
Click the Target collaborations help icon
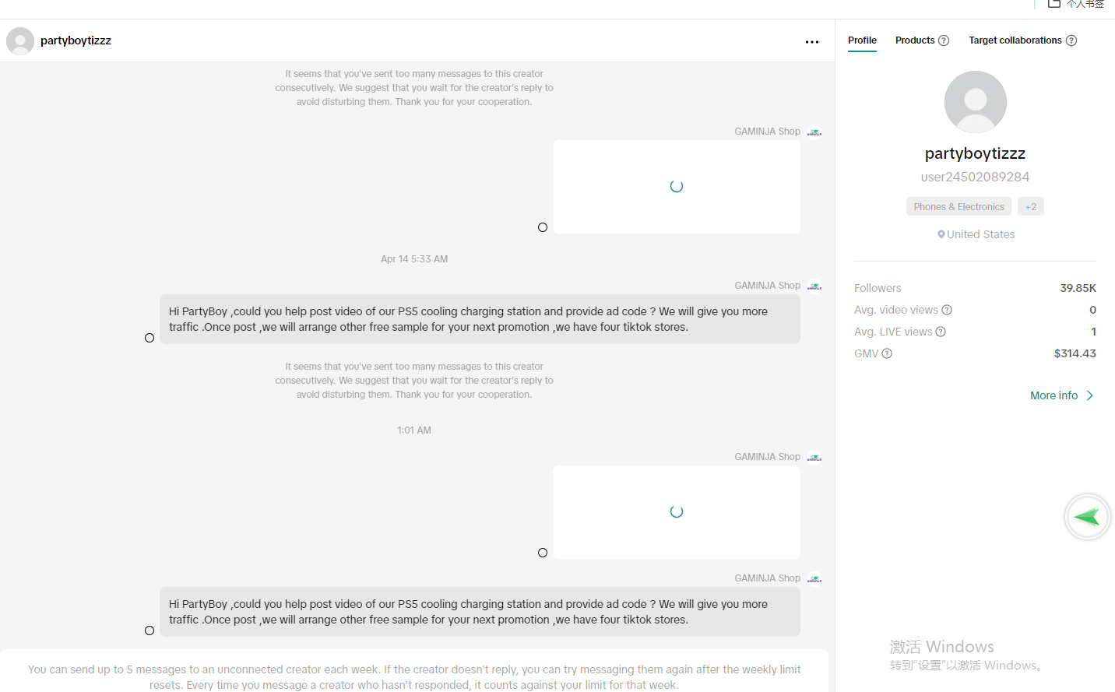coord(1071,40)
